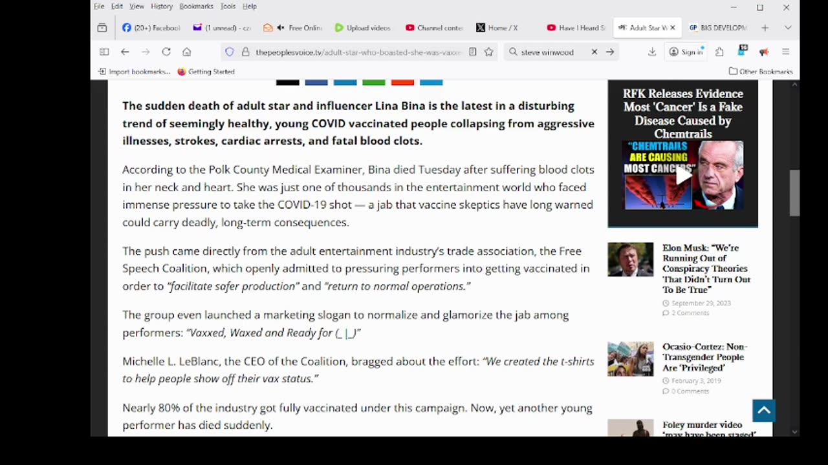The image size is (828, 465).
Task: Open the View menu
Action: point(136,6)
